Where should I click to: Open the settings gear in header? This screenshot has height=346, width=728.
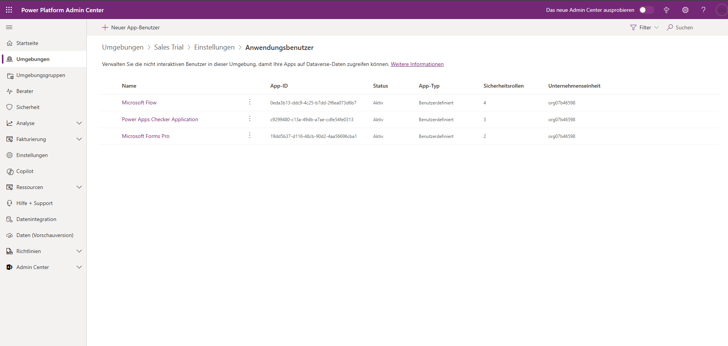pos(685,10)
